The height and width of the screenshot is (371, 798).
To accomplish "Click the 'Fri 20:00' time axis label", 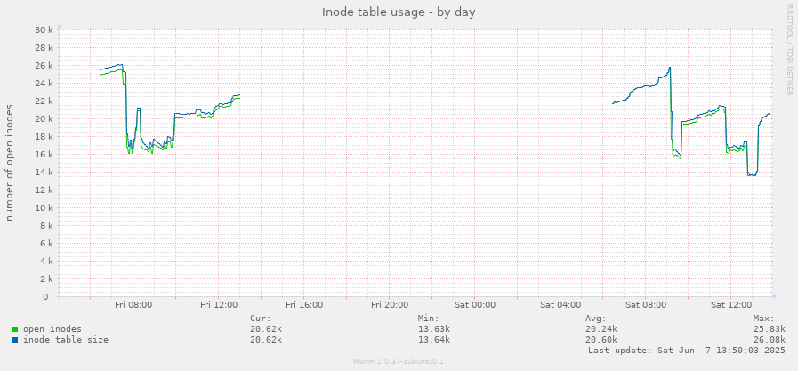I will pyautogui.click(x=390, y=305).
